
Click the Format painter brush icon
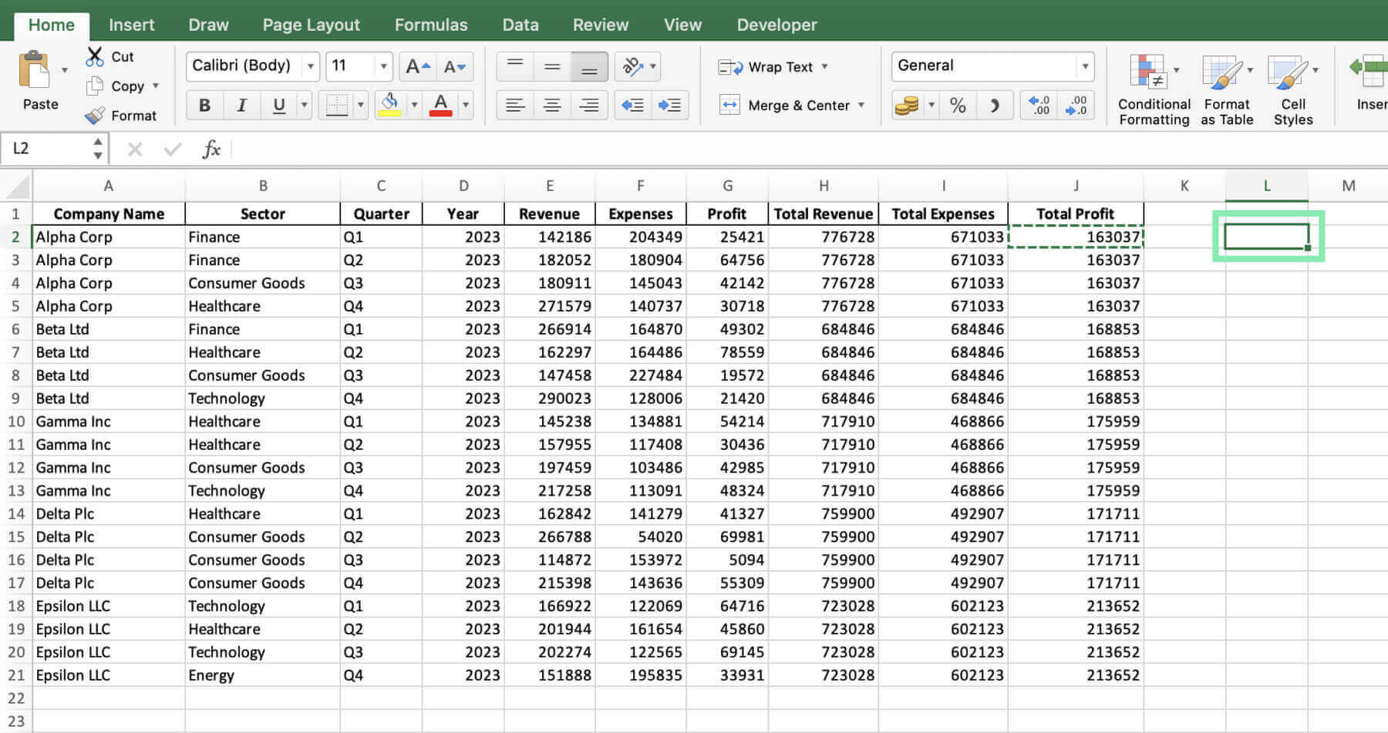click(94, 116)
